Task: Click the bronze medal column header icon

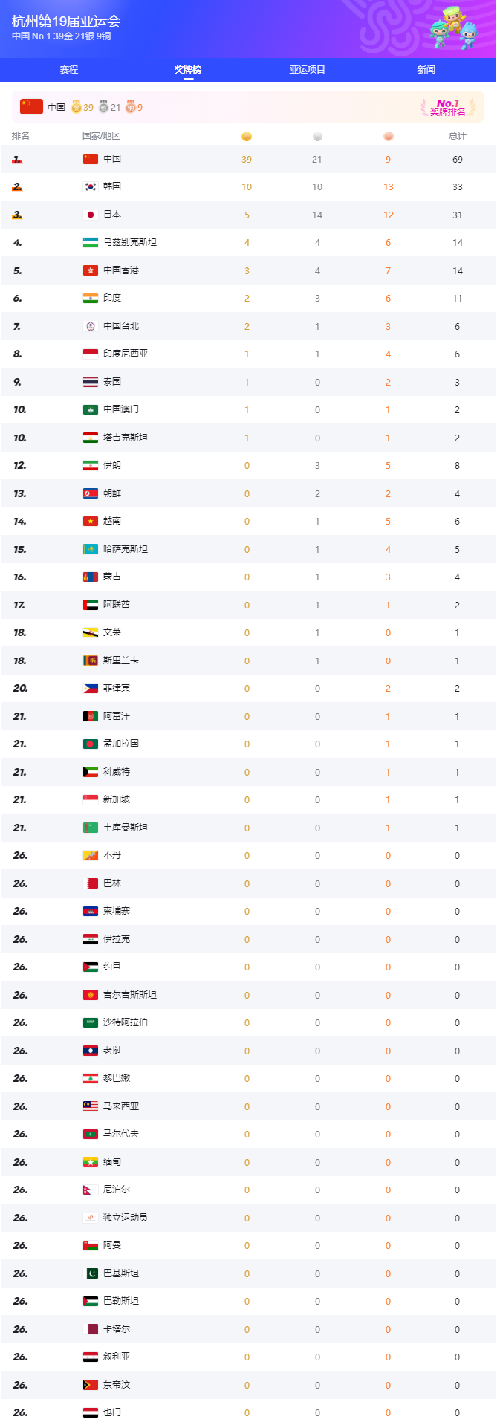Action: [x=388, y=137]
